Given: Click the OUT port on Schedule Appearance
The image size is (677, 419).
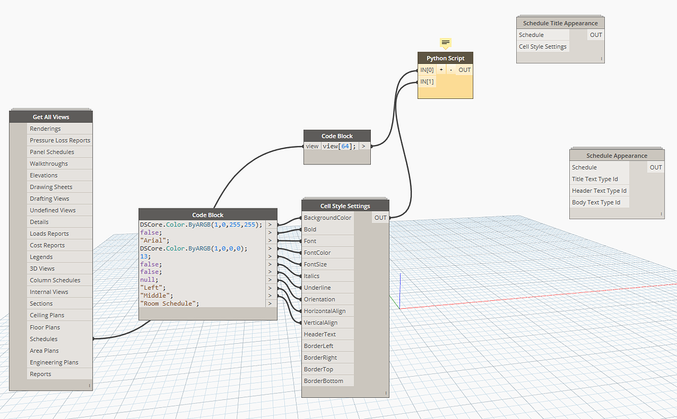Looking at the screenshot, I should click(x=655, y=167).
